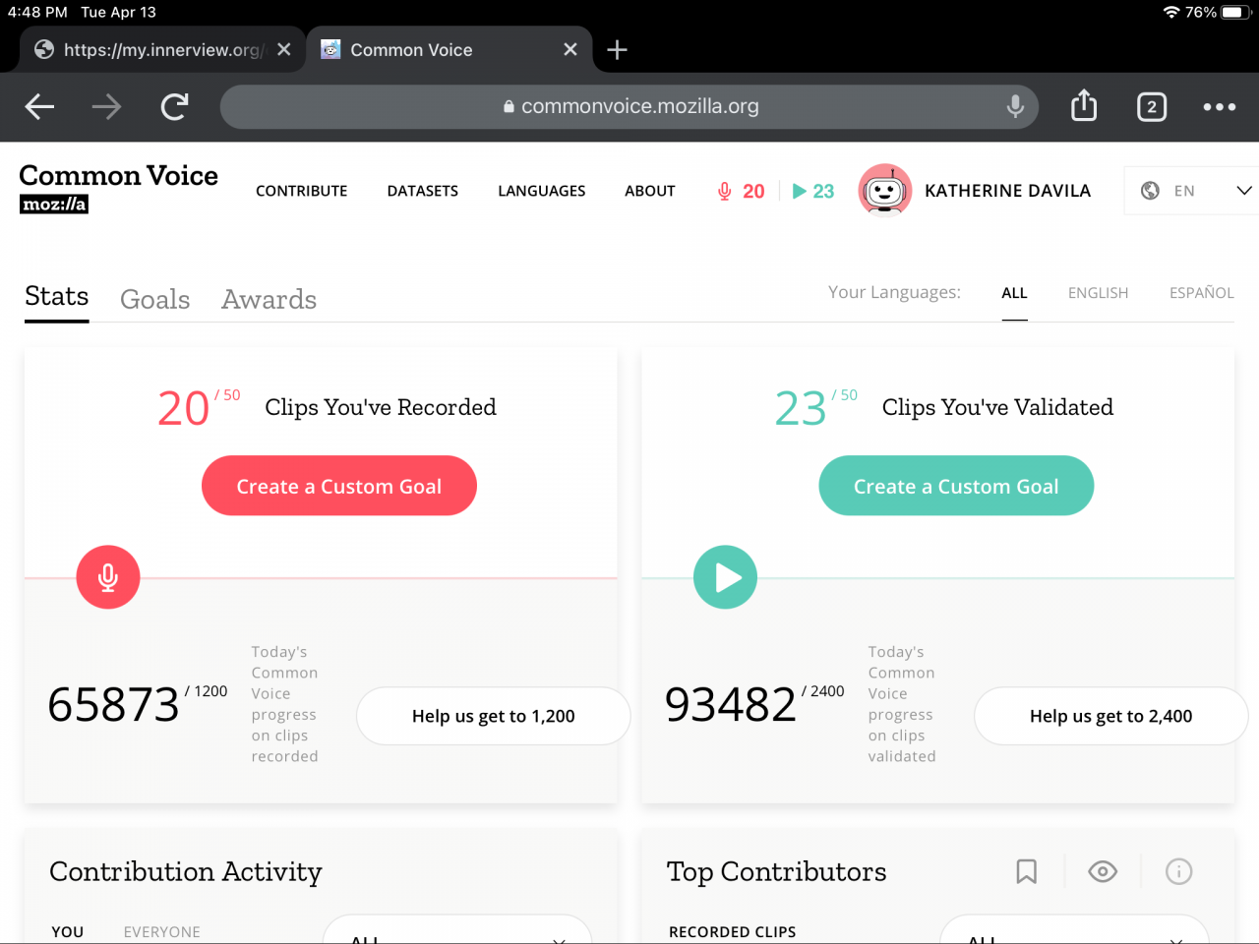Click the red microphone record circle
1259x944 pixels.
[108, 577]
